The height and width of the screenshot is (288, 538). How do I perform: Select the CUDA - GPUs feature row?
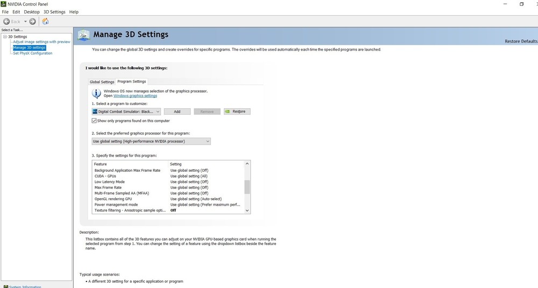pos(168,176)
